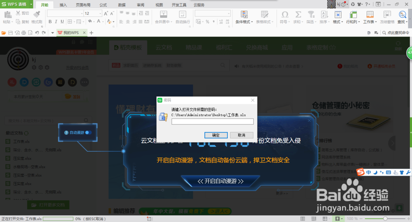
Task: Click the open folder icon in quick toolbar
Action: coord(4,33)
